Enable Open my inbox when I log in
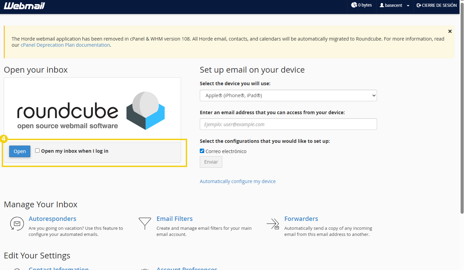This screenshot has width=464, height=270. tap(38, 151)
